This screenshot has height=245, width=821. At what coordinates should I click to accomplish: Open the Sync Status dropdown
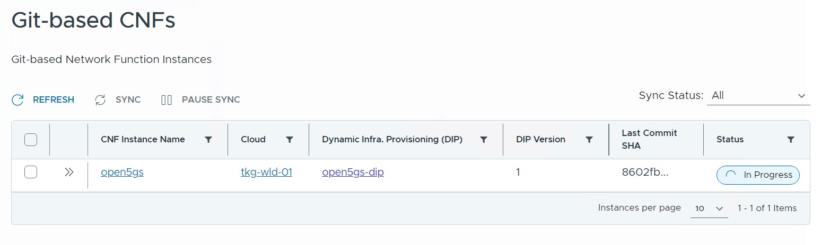[758, 96]
